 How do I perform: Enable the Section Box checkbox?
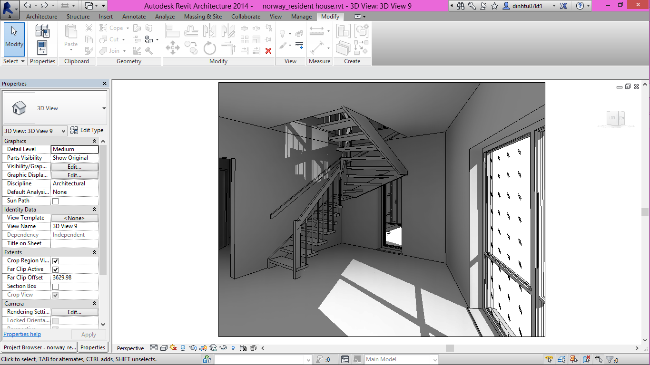[x=55, y=287]
